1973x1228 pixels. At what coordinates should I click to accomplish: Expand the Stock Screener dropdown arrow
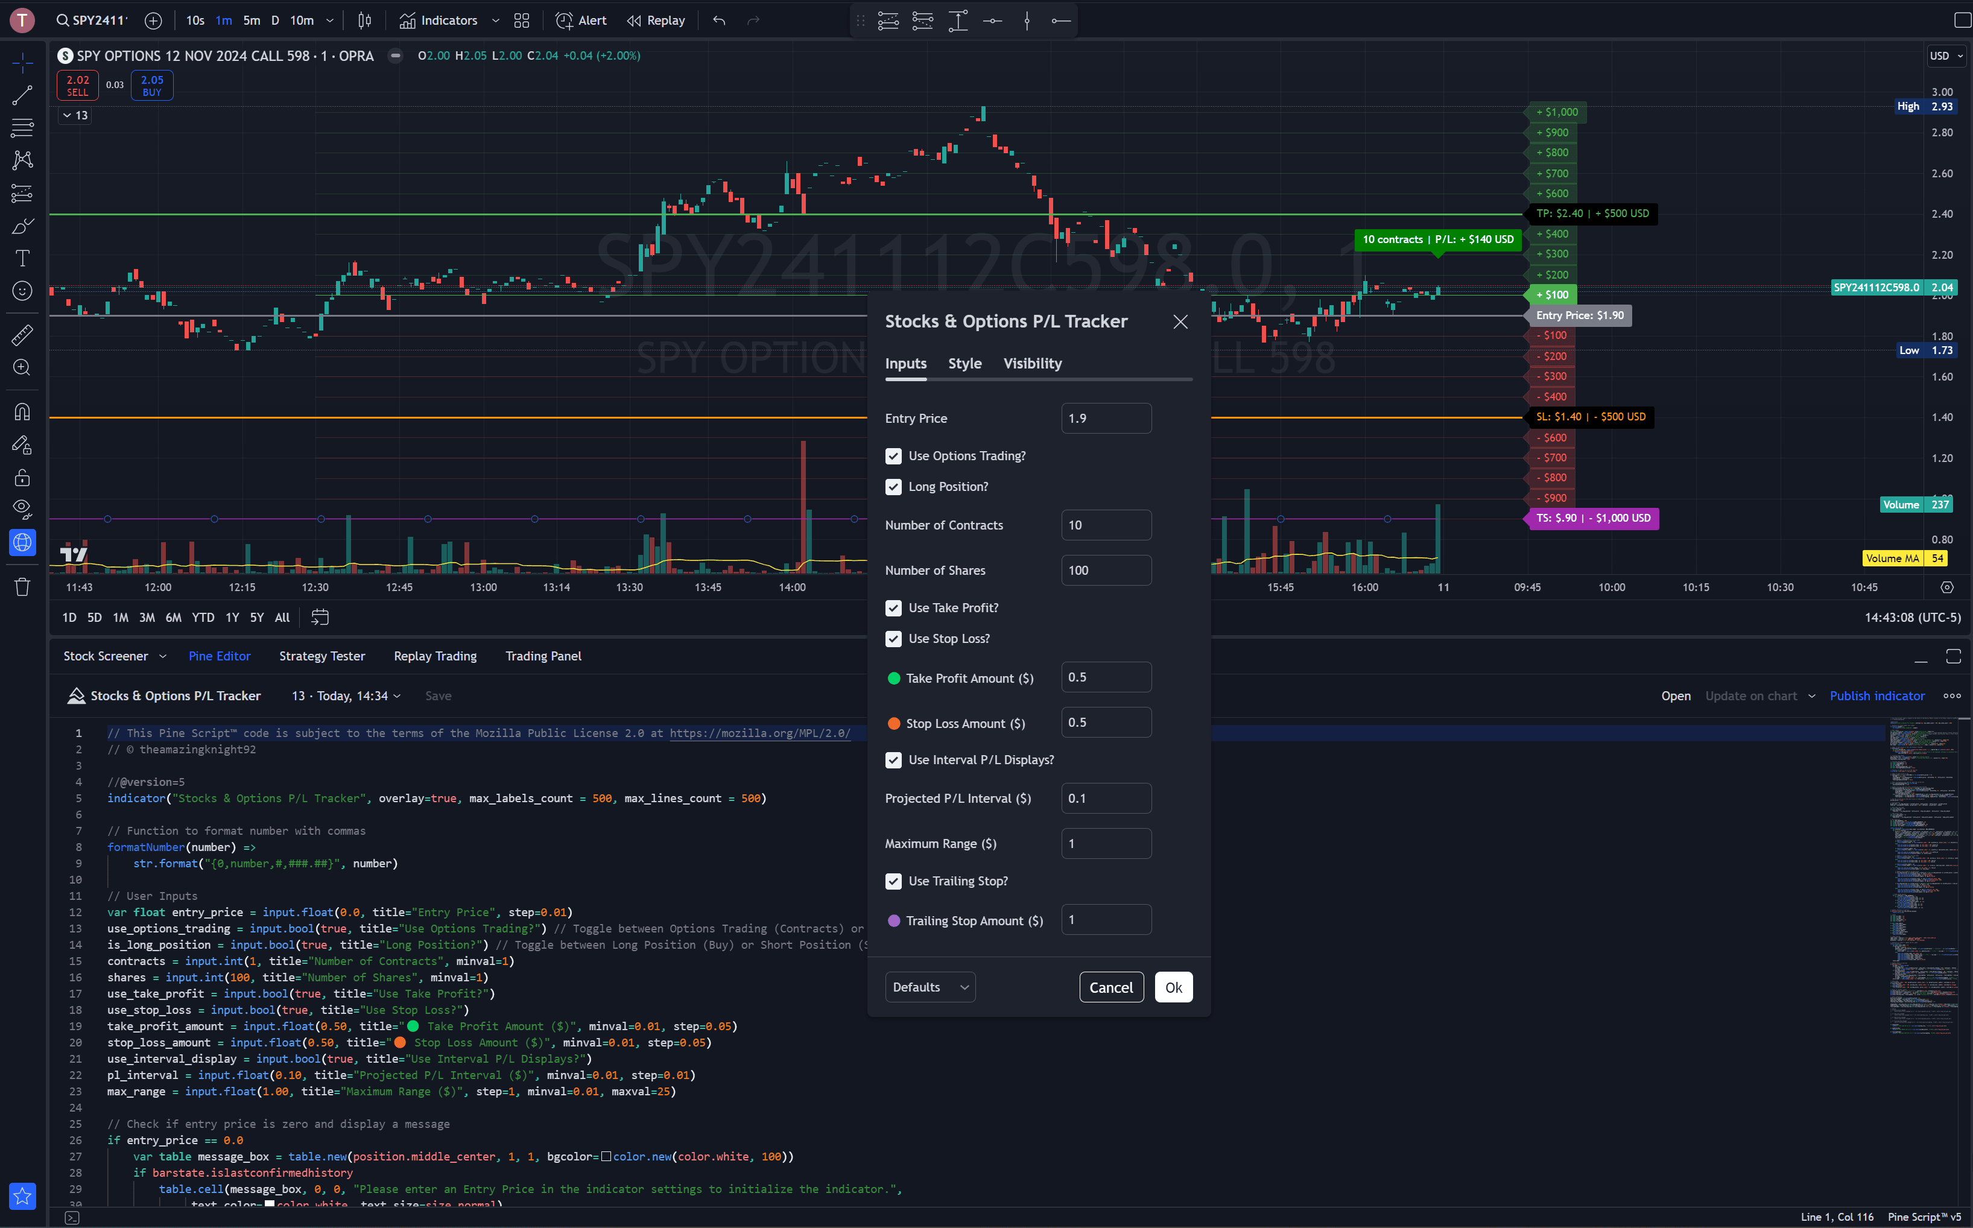[162, 656]
